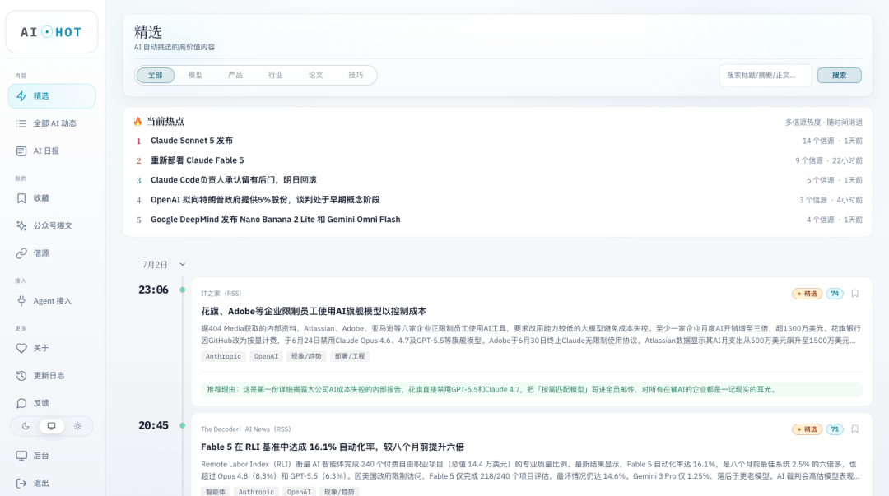Image resolution: width=889 pixels, height=496 pixels.
Task: Click the search input field
Action: tap(766, 76)
